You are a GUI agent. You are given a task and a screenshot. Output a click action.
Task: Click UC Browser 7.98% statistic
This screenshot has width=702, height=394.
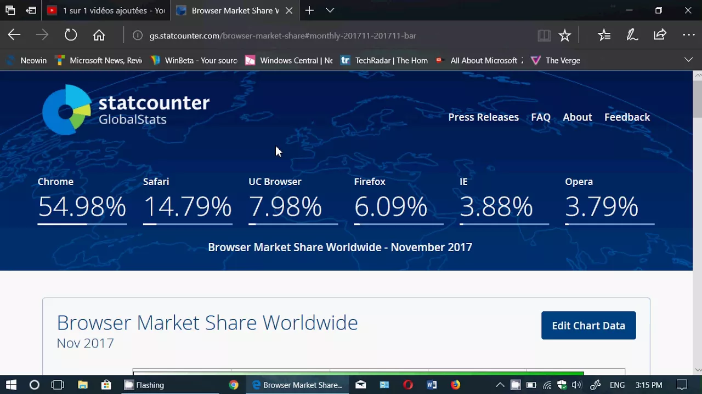pos(293,200)
